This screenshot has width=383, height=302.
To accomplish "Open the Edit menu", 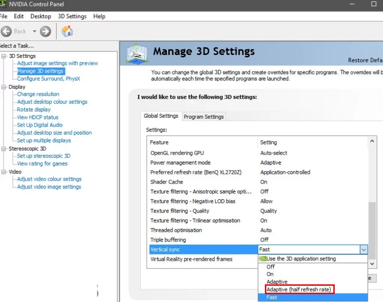I will [x=19, y=16].
